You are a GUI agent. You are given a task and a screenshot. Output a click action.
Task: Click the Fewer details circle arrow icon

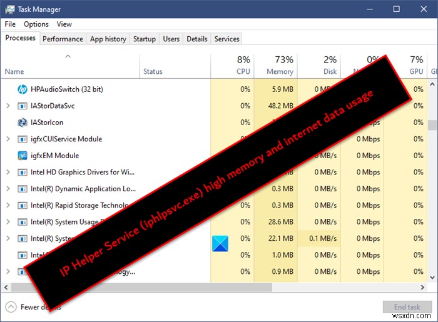coord(11,307)
